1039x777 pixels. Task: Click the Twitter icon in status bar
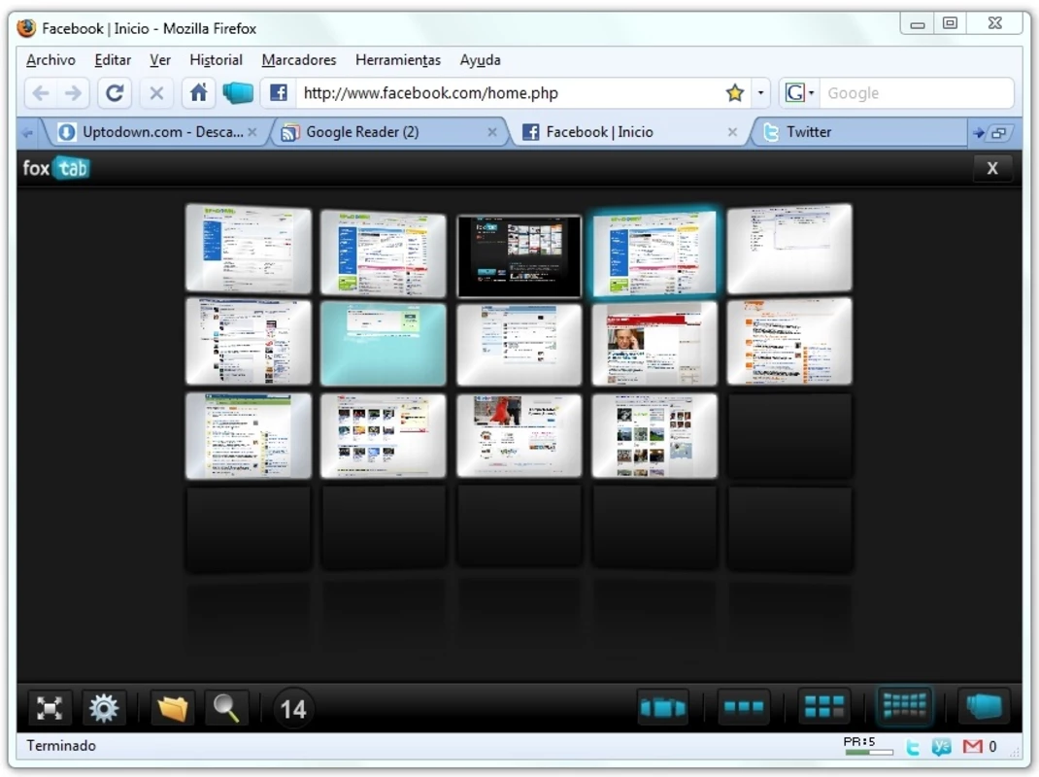[913, 747]
